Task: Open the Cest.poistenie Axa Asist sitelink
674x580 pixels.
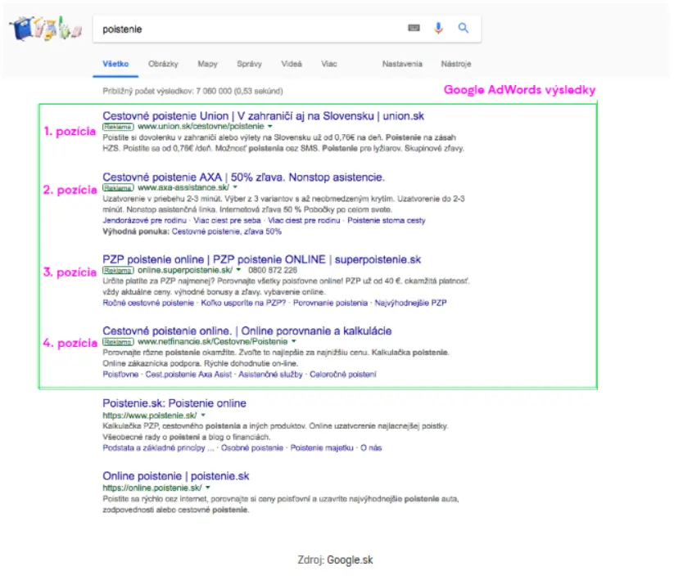Action: pyautogui.click(x=188, y=375)
